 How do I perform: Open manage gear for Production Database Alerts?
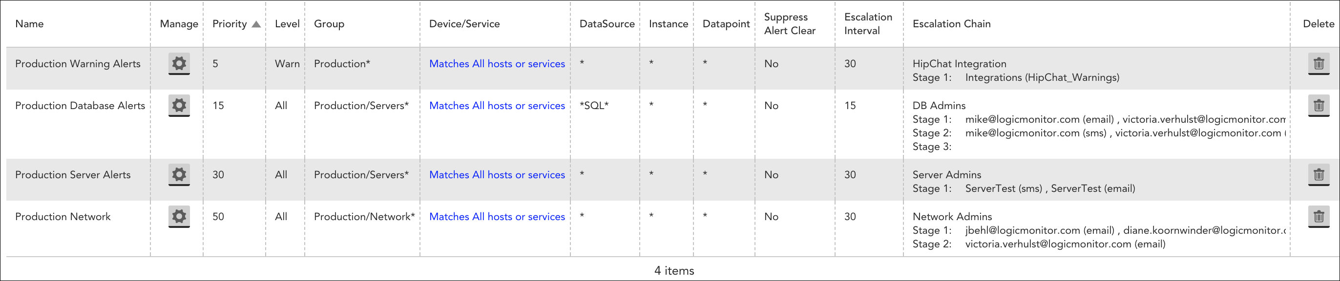tap(179, 106)
